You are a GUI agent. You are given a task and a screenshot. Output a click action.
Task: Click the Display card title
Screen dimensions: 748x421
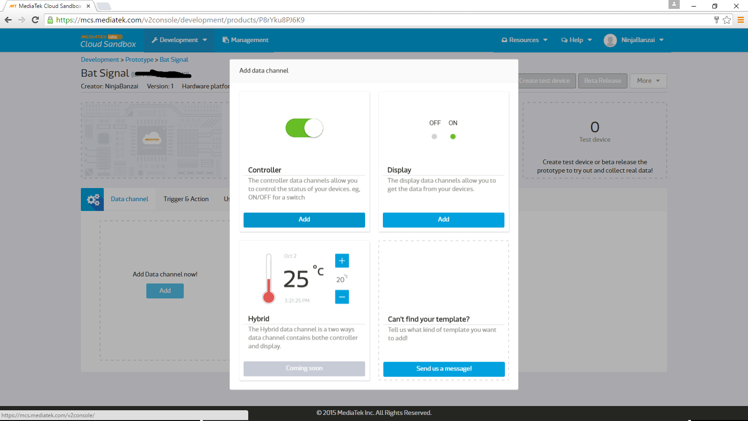(399, 170)
